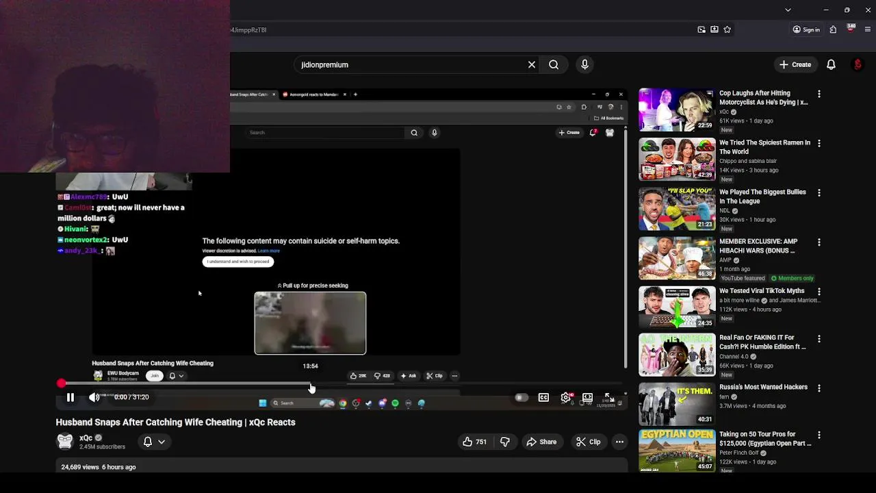876x493 pixels.
Task: Click streamed notification bell with red badge
Action: click(x=593, y=132)
